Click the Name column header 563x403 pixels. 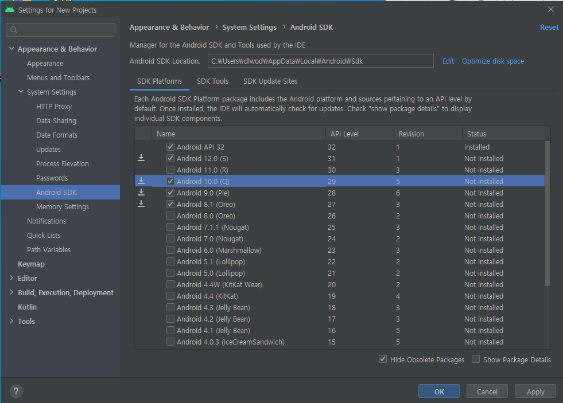click(x=239, y=134)
